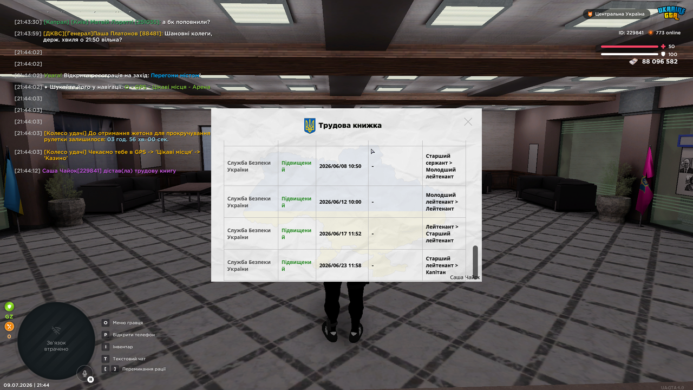693x390 pixels.
Task: Click the Перегони містом event link in chat
Action: point(175,75)
